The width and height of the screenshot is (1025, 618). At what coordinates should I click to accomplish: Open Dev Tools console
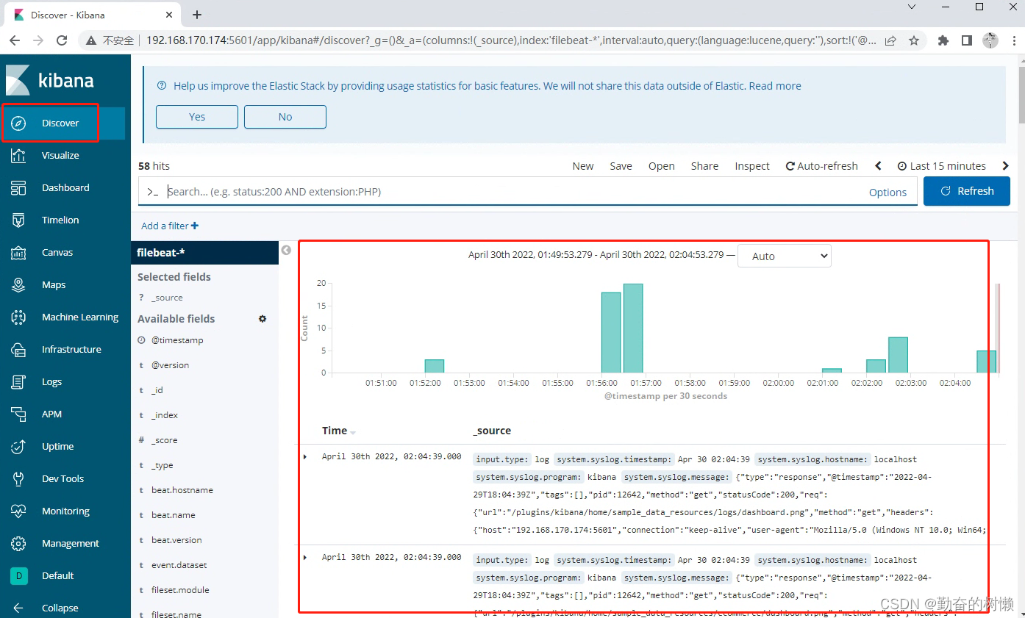coord(63,478)
